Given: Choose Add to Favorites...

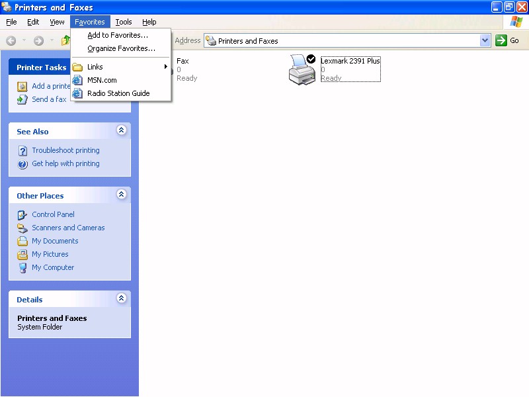Looking at the screenshot, I should (121, 35).
